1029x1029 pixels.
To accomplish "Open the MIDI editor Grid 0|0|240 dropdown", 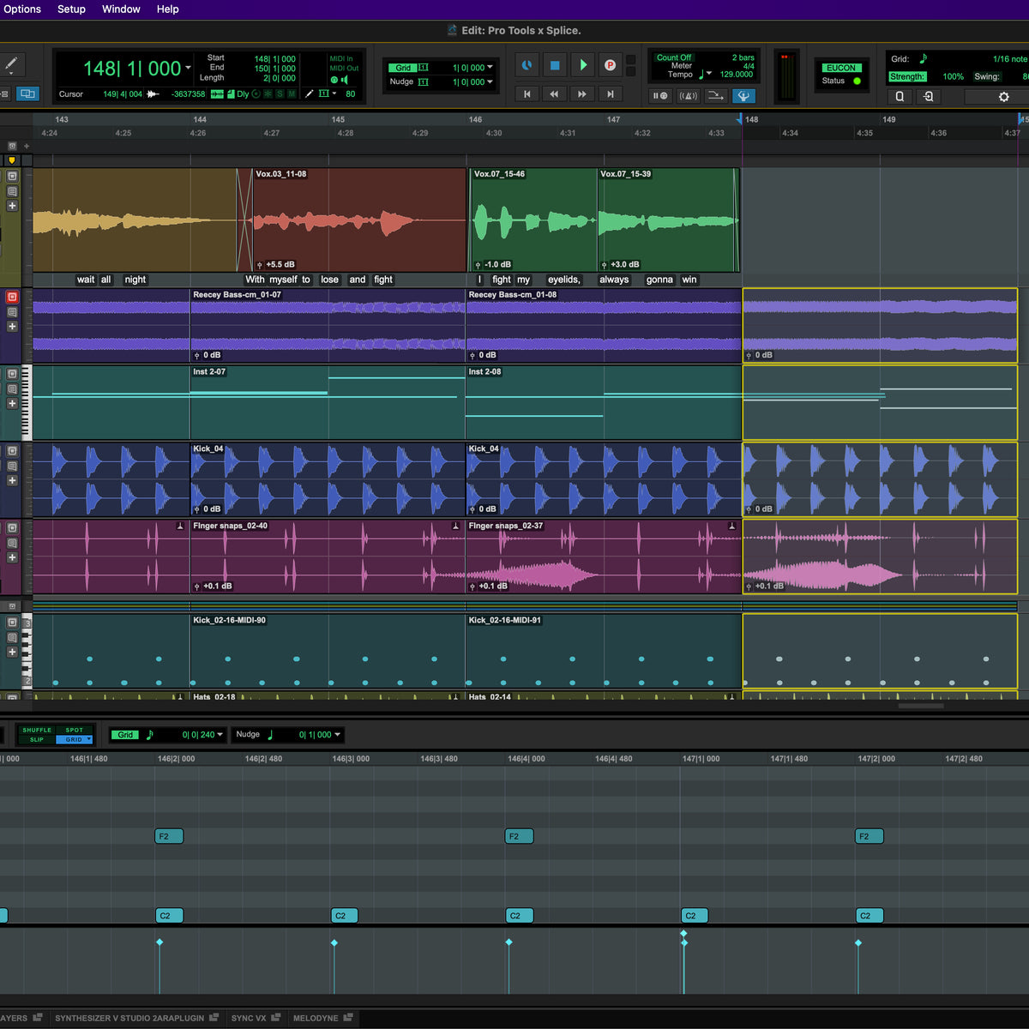I will (x=220, y=735).
